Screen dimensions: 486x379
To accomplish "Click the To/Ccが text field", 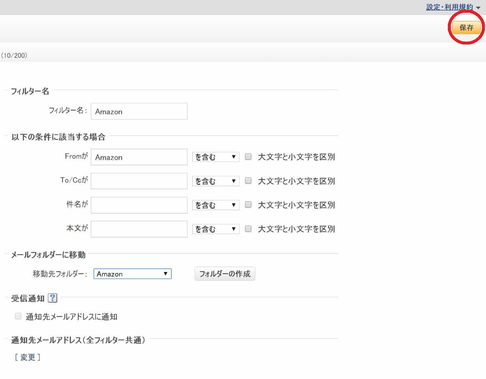I will 139,181.
